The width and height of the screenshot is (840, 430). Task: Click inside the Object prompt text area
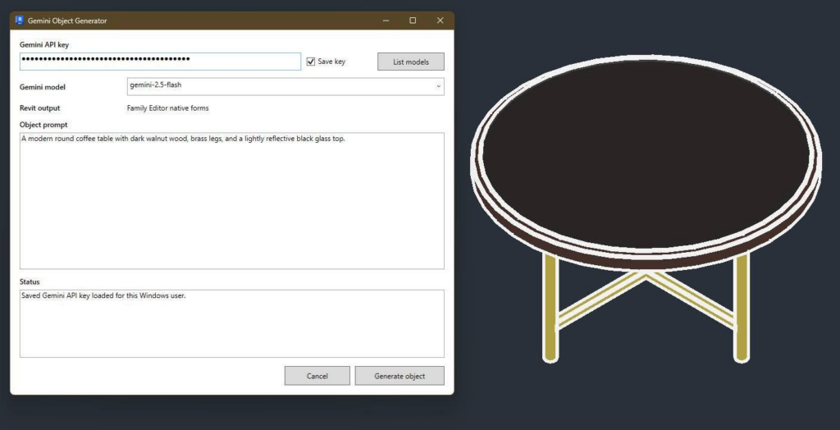click(232, 201)
